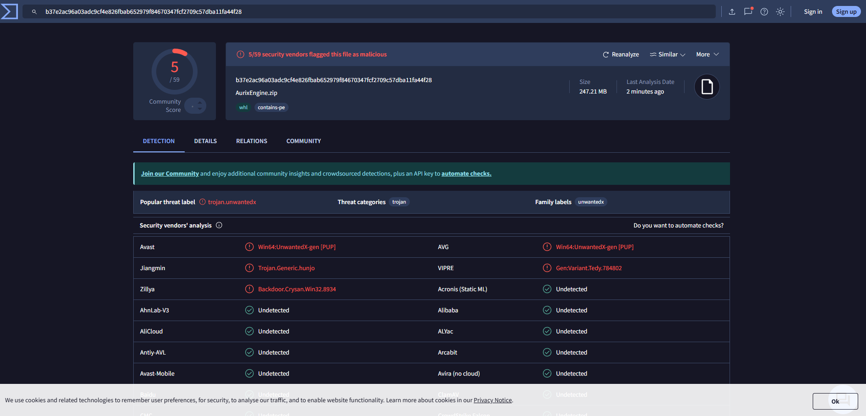Switch to the DETECTION tab
866x416 pixels.
[159, 141]
